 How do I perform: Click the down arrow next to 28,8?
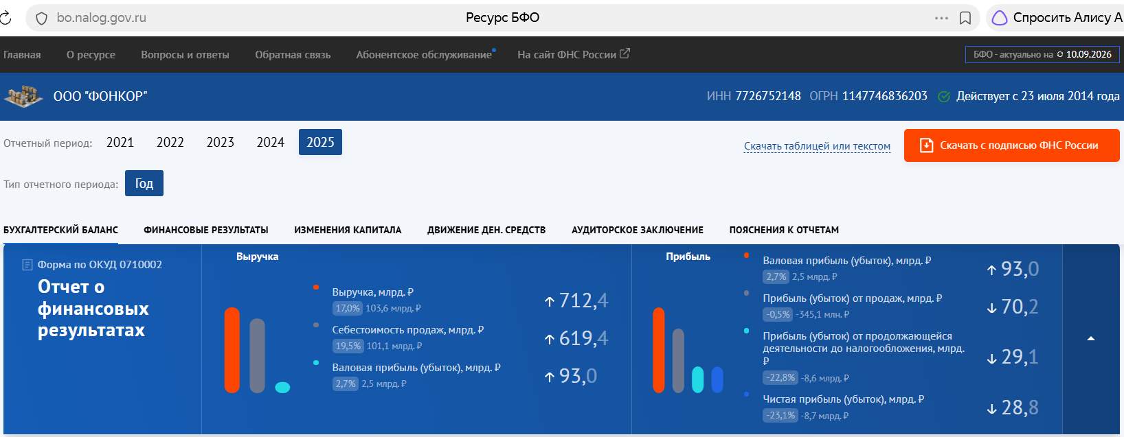pyautogui.click(x=991, y=409)
